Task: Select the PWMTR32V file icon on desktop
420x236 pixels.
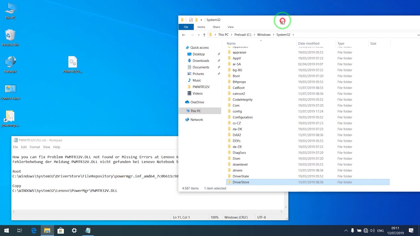Action: click(x=73, y=65)
